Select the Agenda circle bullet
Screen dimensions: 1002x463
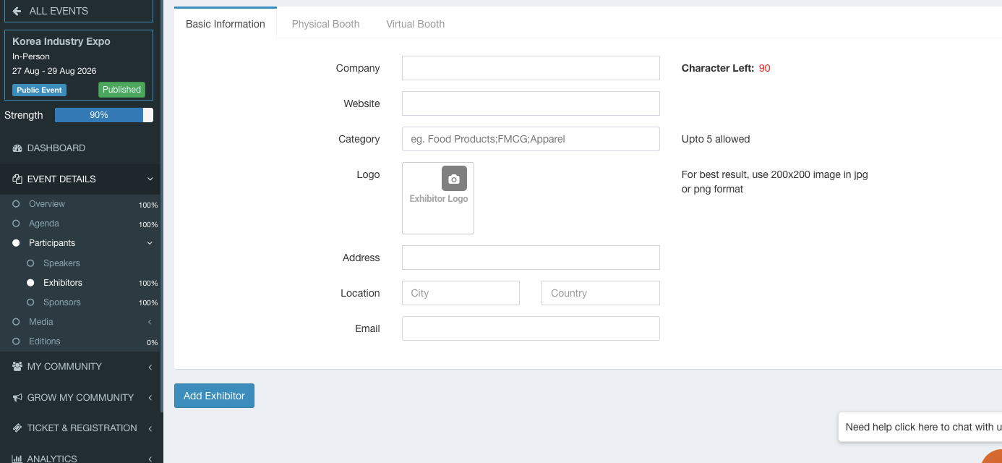[16, 224]
